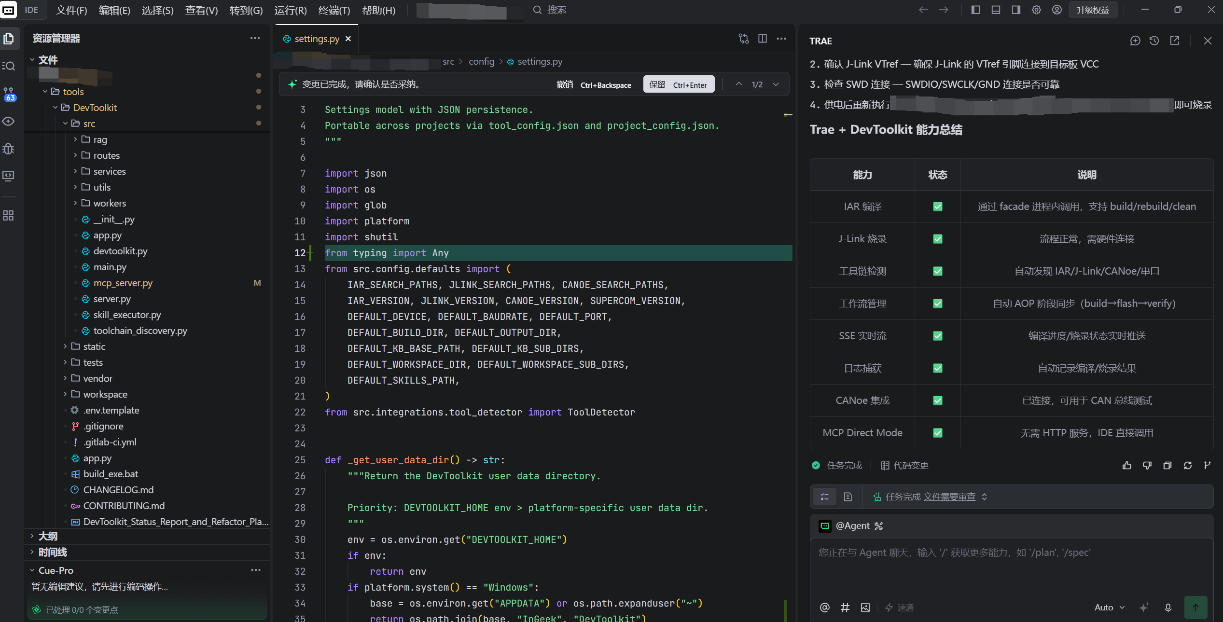The image size is (1223, 622).
Task: Open the Search activity bar icon
Action: tap(9, 66)
